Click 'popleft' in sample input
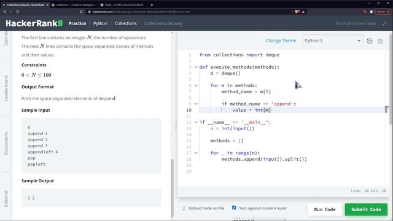This screenshot has height=221, width=393. tap(37, 164)
